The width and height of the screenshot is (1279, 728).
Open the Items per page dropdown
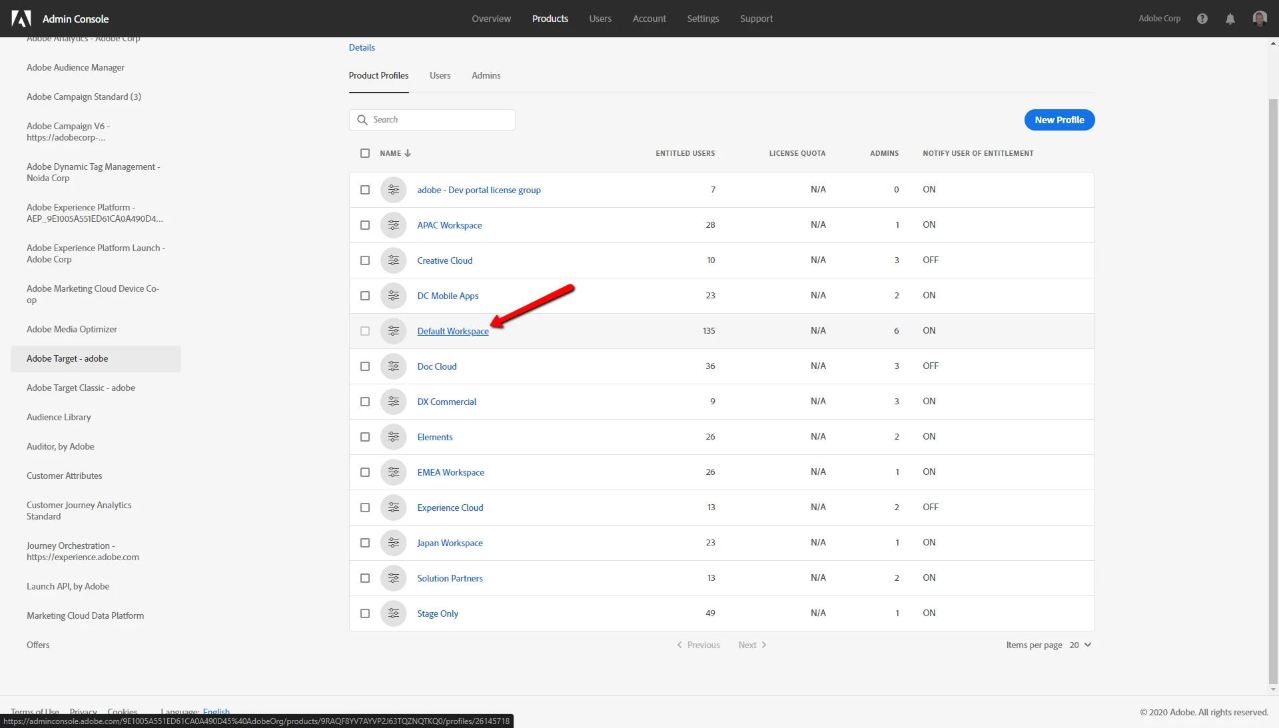(x=1080, y=645)
